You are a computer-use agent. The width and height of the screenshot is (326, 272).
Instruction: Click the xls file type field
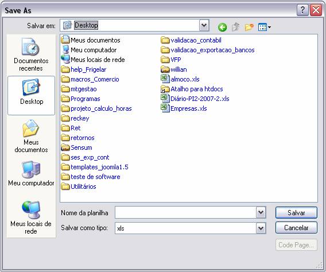pyautogui.click(x=185, y=228)
